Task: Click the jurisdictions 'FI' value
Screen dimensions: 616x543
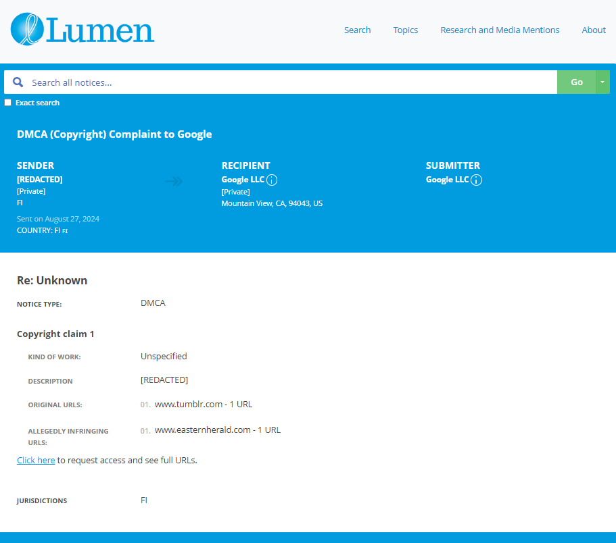Action: coord(144,500)
